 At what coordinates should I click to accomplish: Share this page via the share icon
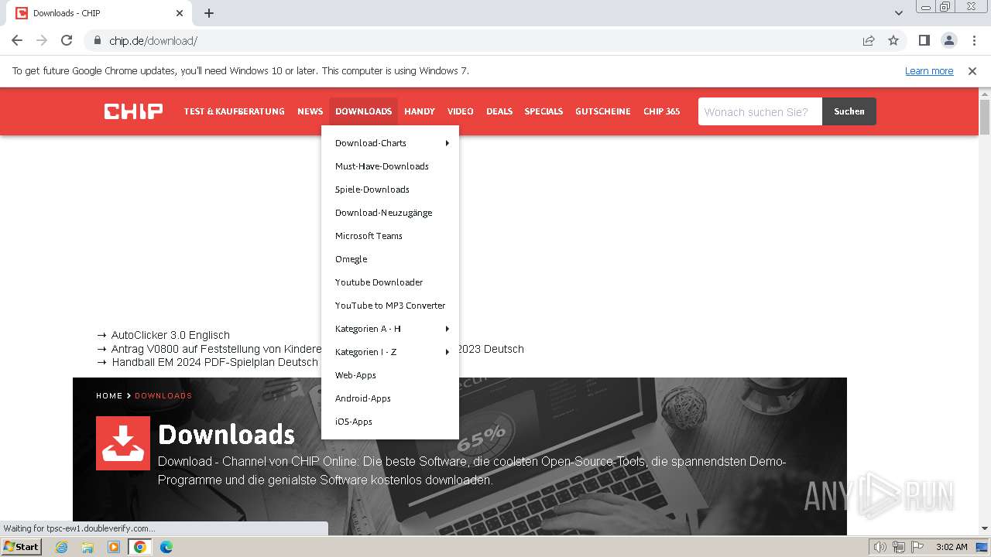[x=869, y=40]
